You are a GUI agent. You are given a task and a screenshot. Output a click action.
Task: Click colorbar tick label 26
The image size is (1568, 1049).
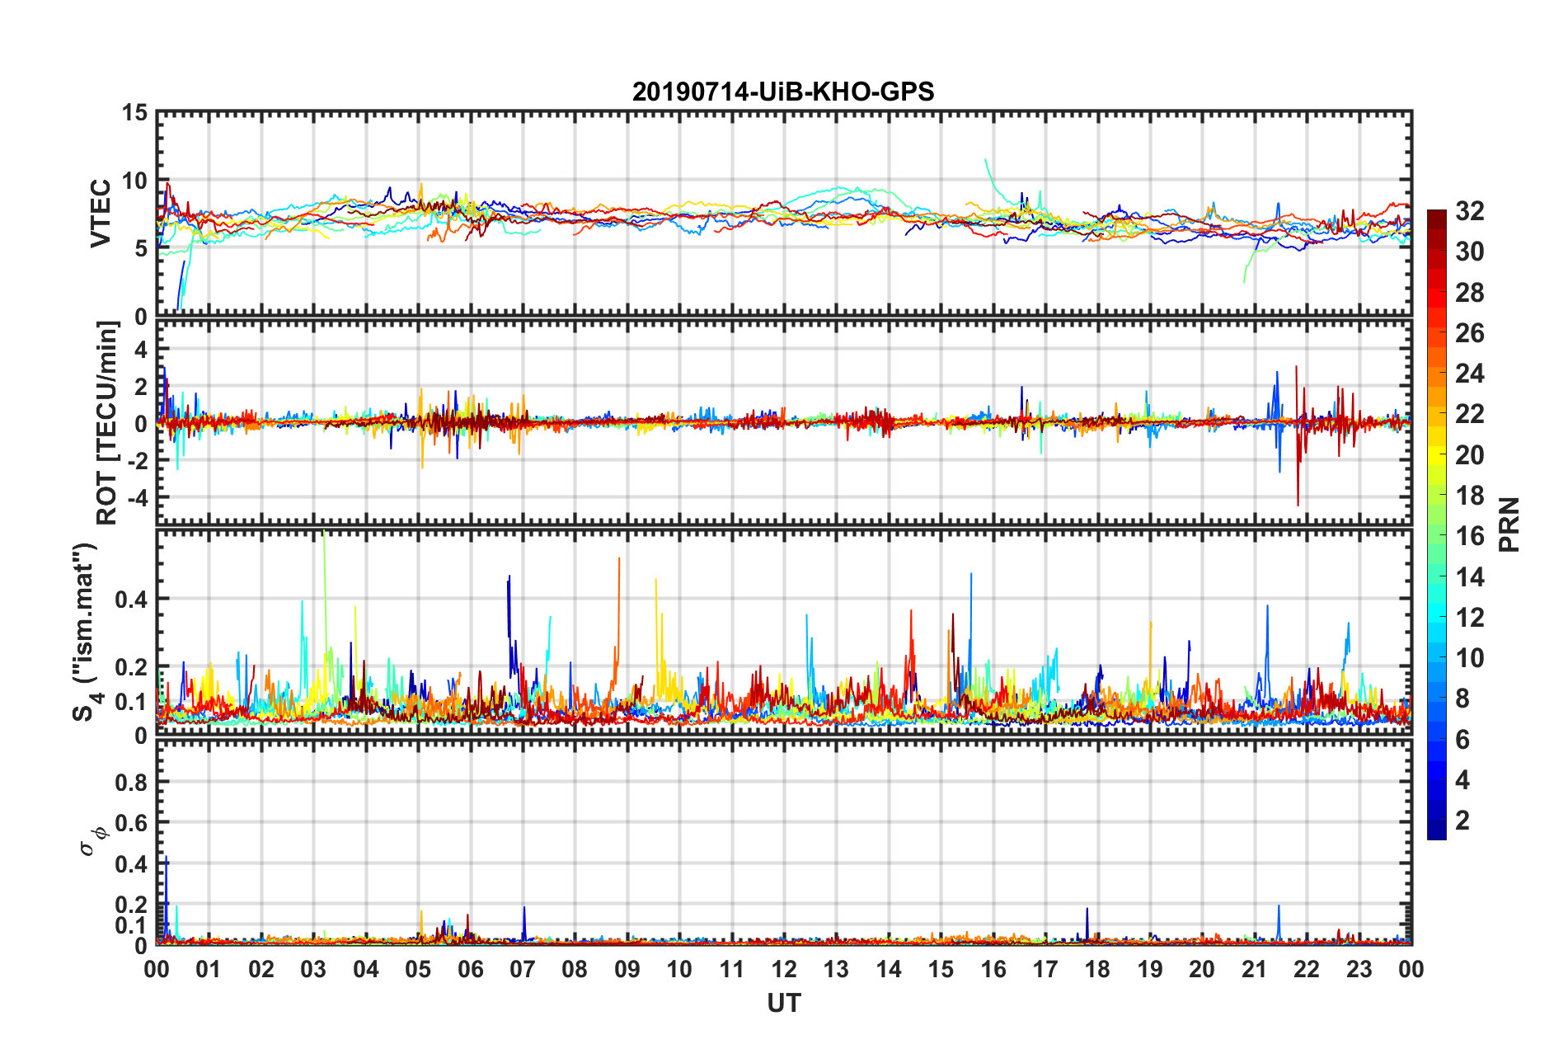coord(1469,333)
